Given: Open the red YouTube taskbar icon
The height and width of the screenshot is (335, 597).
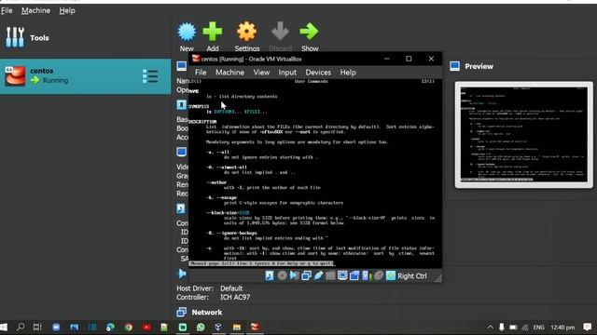Looking at the screenshot, I should pos(146,327).
